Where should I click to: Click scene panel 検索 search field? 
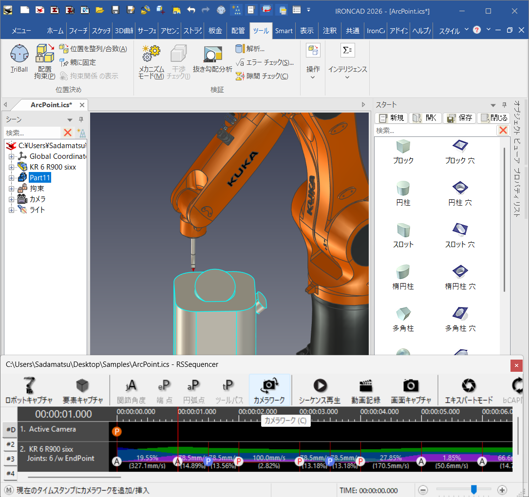point(32,133)
